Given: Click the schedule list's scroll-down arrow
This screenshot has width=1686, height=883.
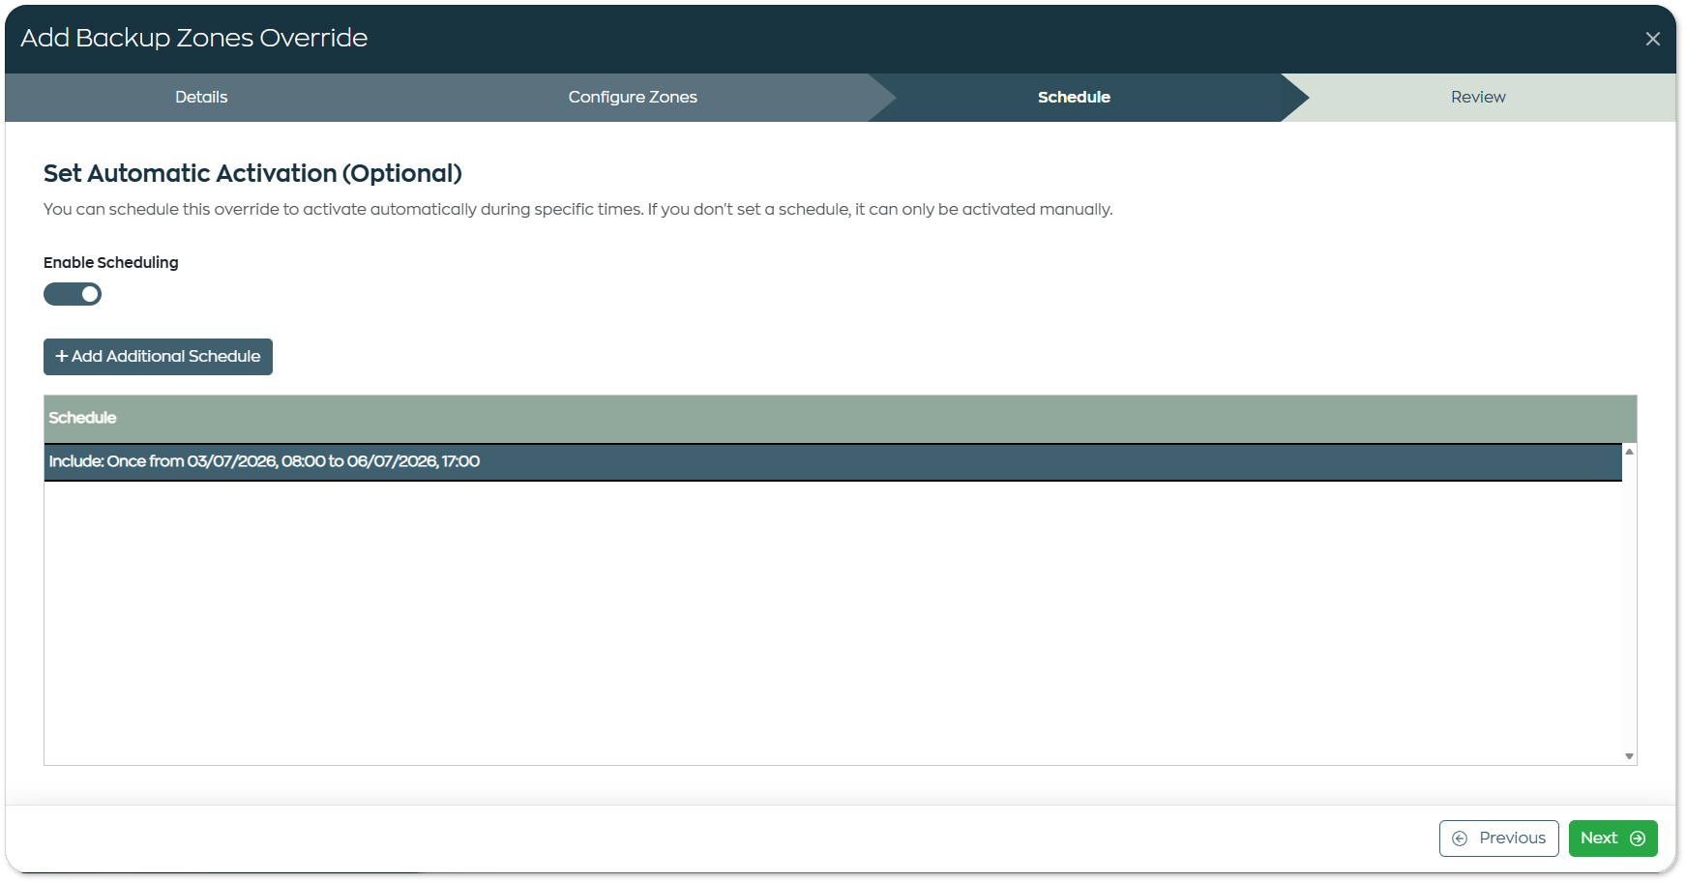Looking at the screenshot, I should [x=1629, y=756].
